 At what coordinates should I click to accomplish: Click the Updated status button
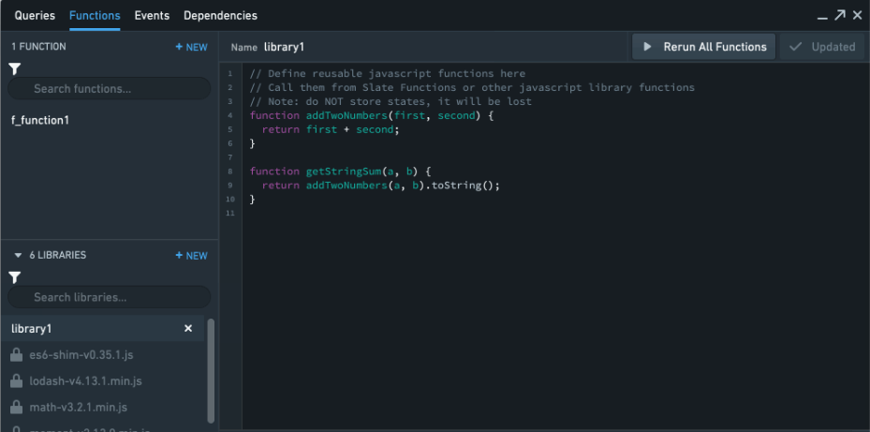click(821, 47)
